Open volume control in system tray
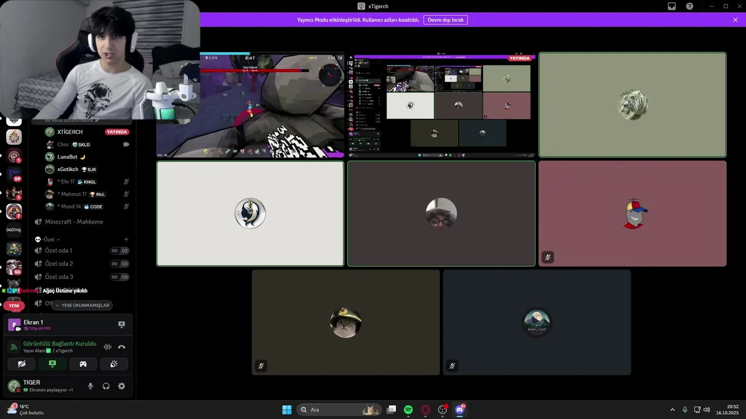This screenshot has height=419, width=746. [706, 410]
